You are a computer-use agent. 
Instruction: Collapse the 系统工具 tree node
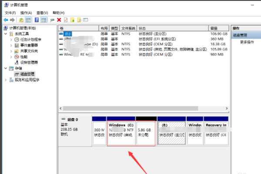tap(5, 33)
